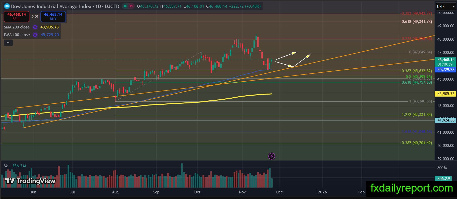The width and height of the screenshot is (457, 199).
Task: Open the USD currency dropdown
Action: [445, 7]
